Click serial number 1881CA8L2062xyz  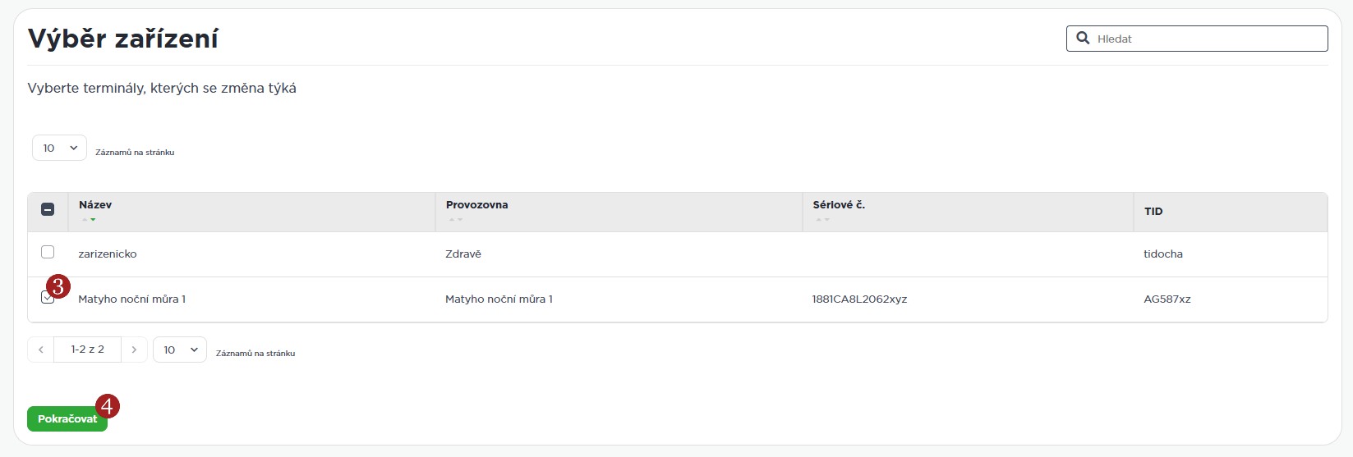(859, 299)
